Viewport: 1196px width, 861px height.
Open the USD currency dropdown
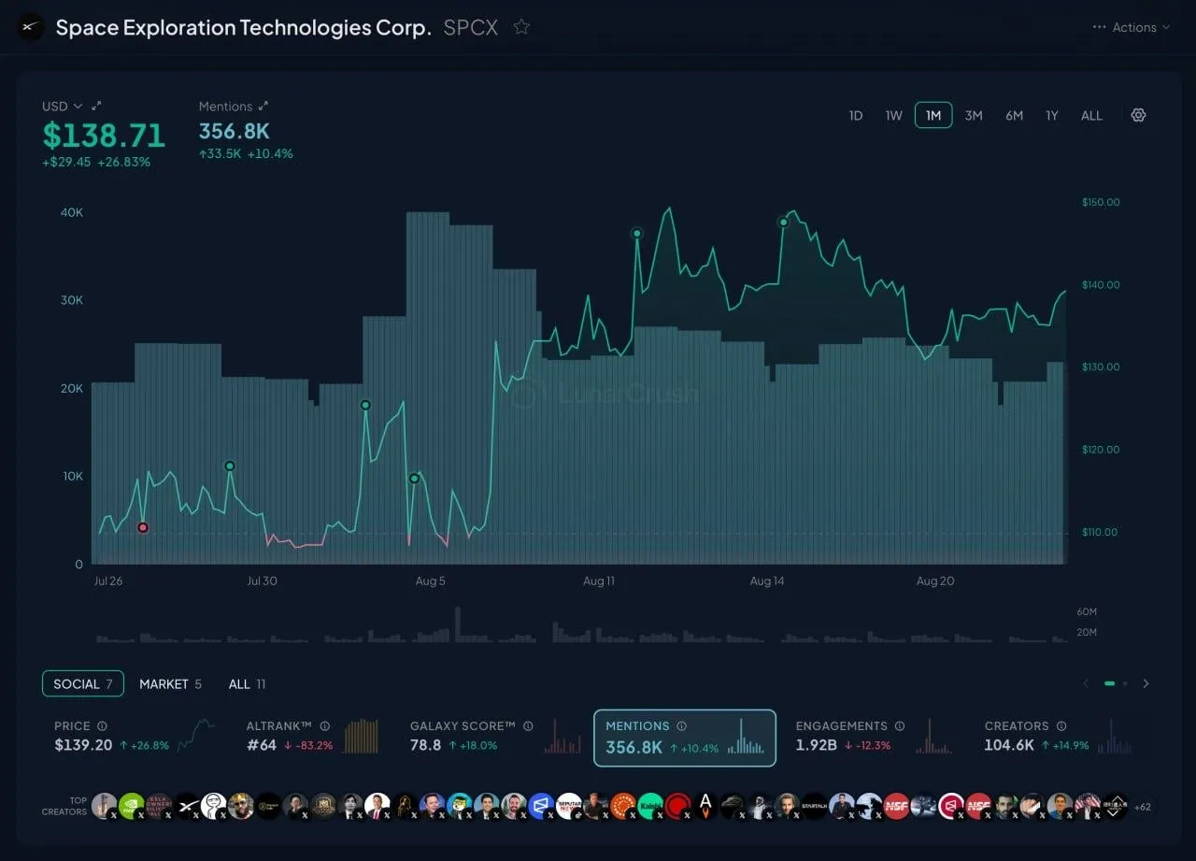[62, 107]
